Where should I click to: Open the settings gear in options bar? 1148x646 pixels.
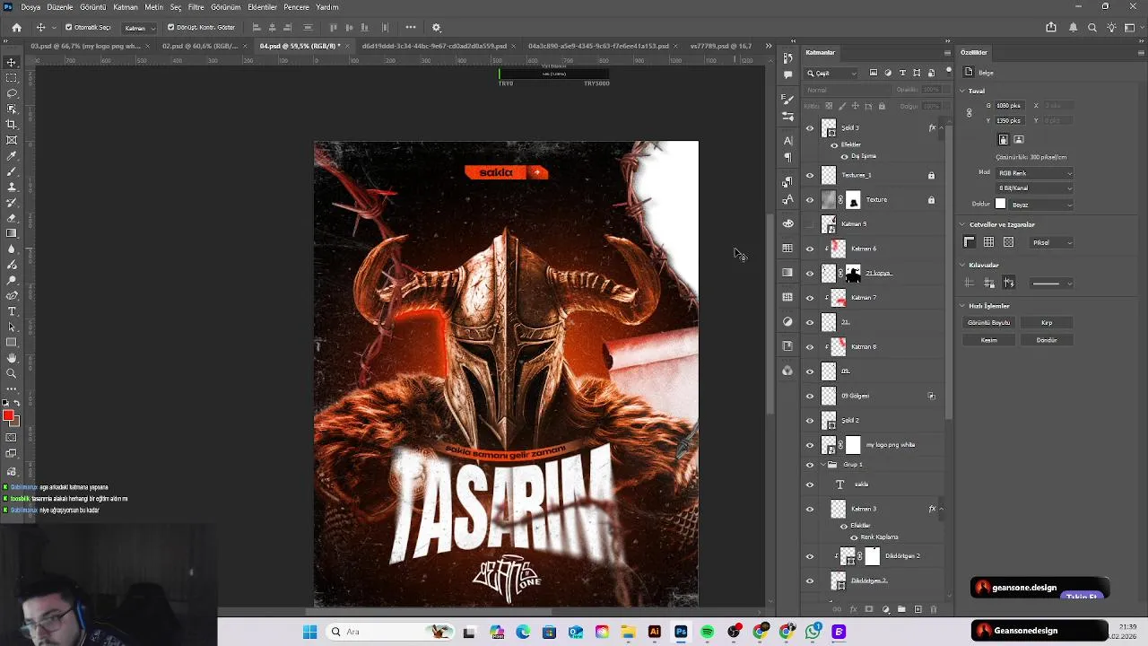click(x=437, y=28)
